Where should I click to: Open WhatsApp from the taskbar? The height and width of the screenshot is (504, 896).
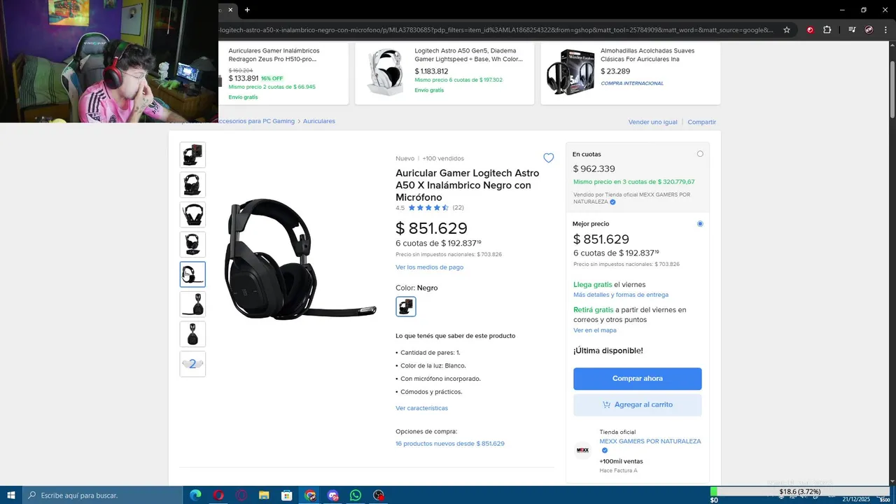[x=356, y=496]
